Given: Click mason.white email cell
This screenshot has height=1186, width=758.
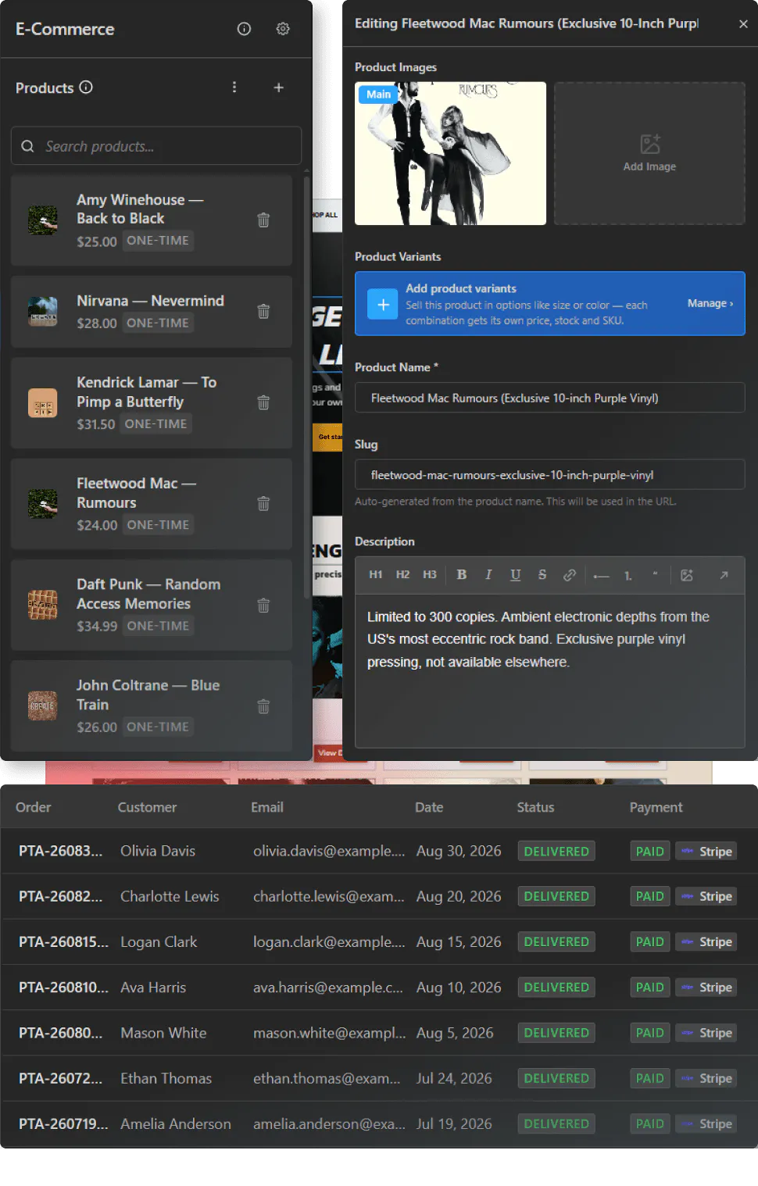Looking at the screenshot, I should [330, 1032].
